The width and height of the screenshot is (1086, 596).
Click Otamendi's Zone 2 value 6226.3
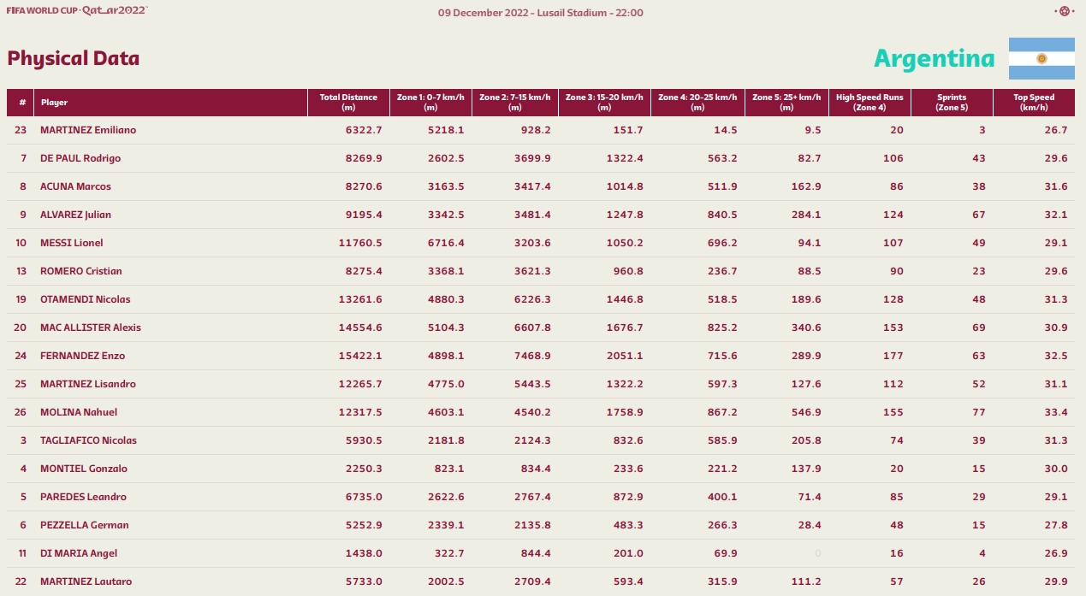[x=532, y=299]
